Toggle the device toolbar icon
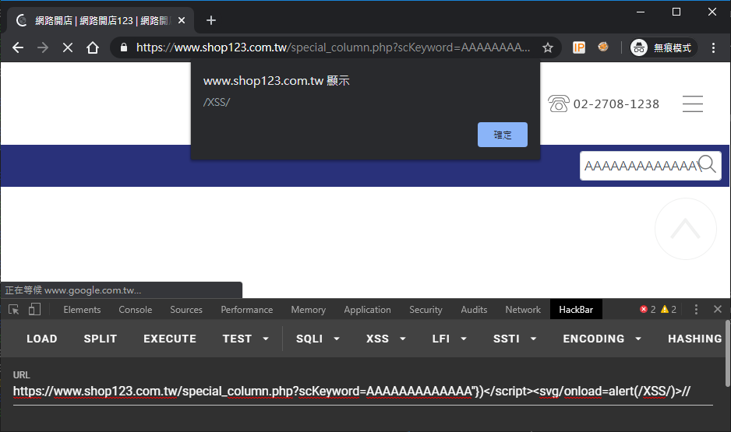 [x=34, y=310]
